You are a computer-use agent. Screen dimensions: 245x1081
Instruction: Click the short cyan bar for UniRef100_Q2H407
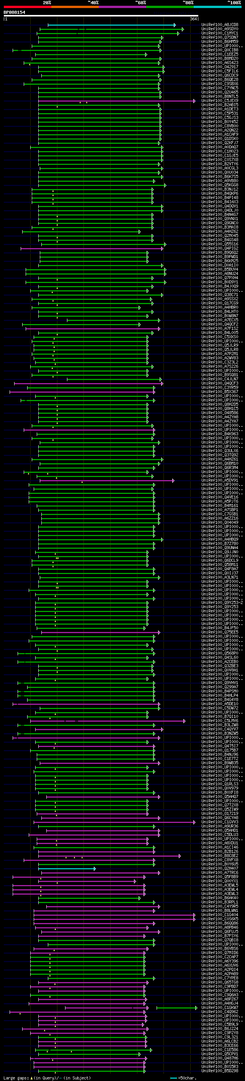point(67,869)
